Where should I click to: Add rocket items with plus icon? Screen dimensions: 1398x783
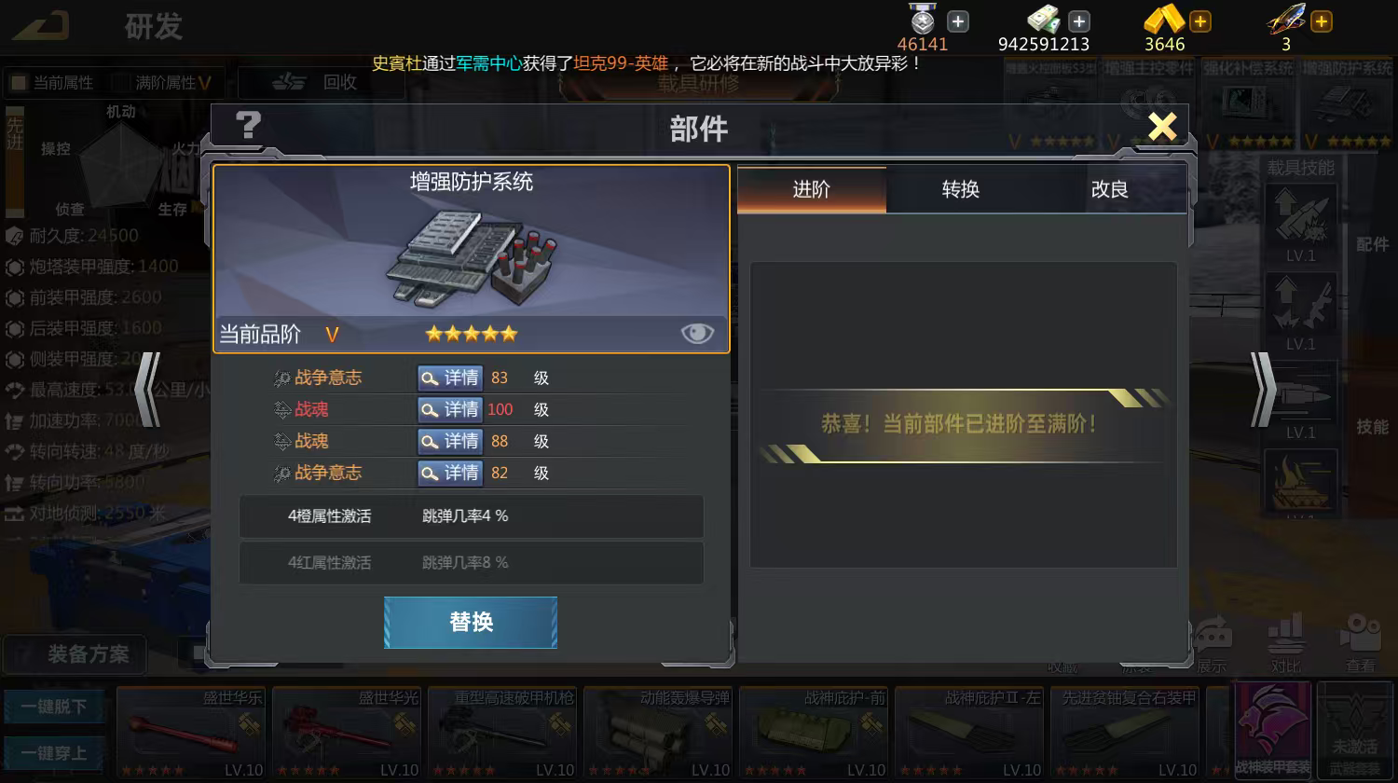click(1322, 21)
